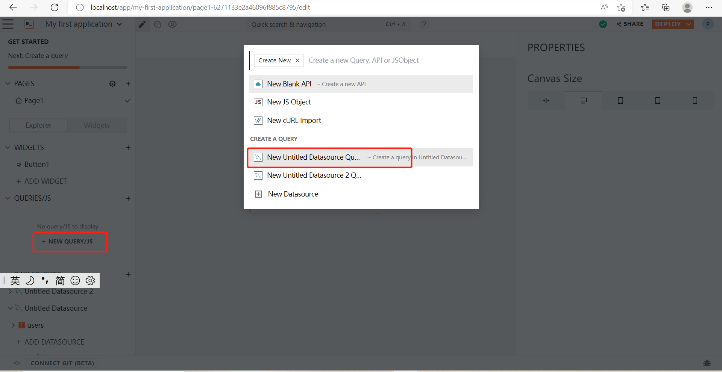Click the Create a new Query input field
Image resolution: width=722 pixels, height=372 pixels.
click(x=387, y=60)
